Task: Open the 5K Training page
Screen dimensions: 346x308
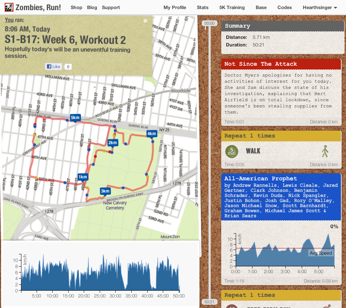Action: [232, 7]
